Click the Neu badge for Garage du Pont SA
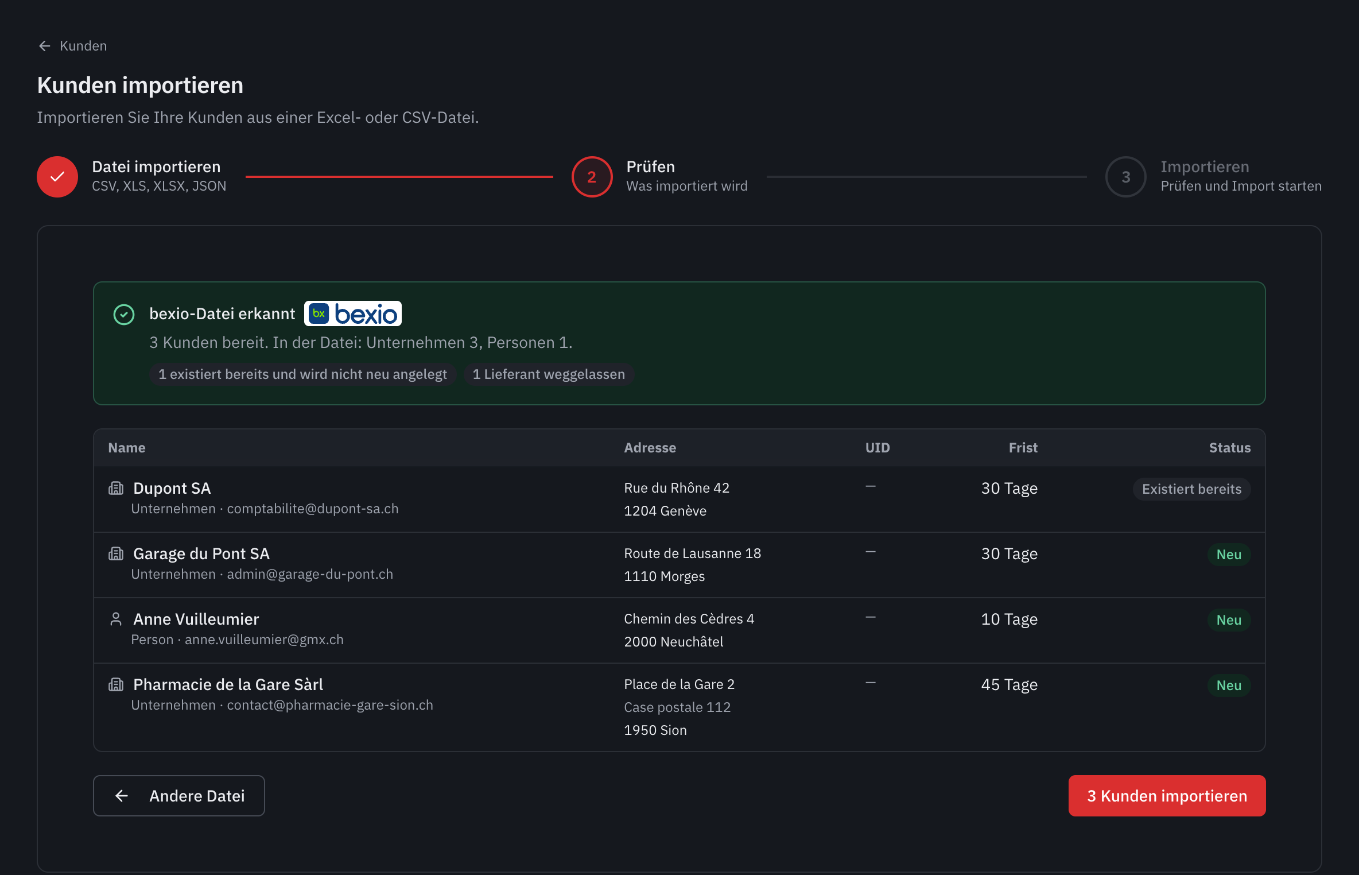 [x=1229, y=555]
